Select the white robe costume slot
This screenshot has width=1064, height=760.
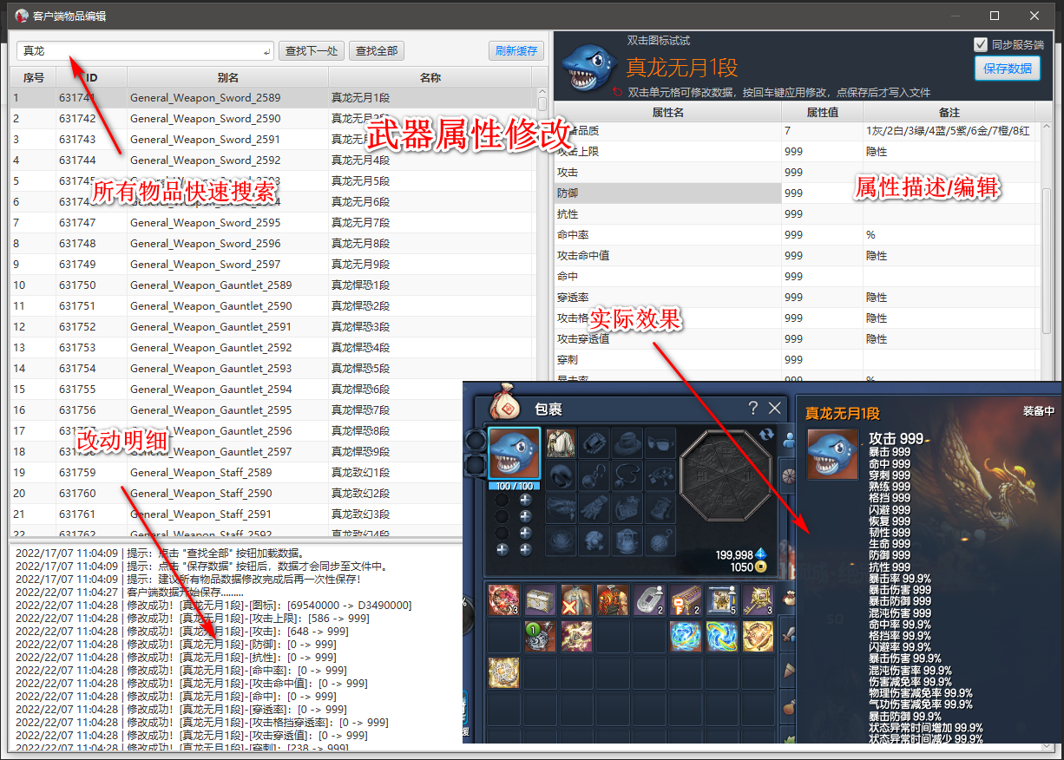(560, 442)
